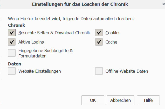
Task: Click the 'Besuchte Seiten & Download-Chronik' label text
Action: 54,33
